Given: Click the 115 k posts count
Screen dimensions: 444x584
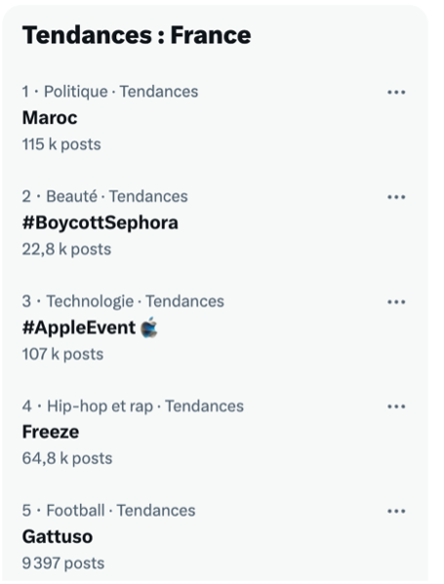Looking at the screenshot, I should point(61,145).
